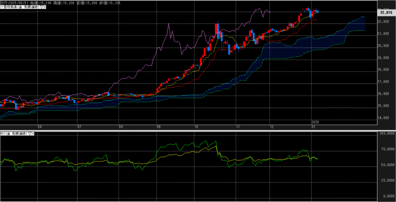
Task: Open the RSI panel dropdown triangle
Action: coord(29,133)
